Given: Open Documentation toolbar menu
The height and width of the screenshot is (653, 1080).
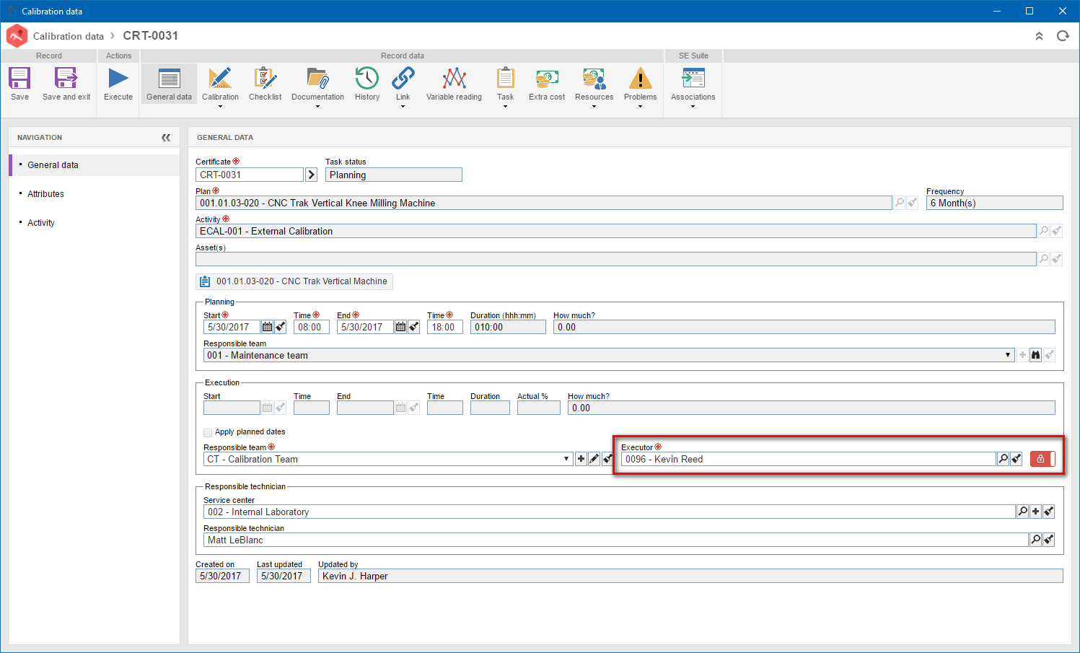Looking at the screenshot, I should pos(317,84).
